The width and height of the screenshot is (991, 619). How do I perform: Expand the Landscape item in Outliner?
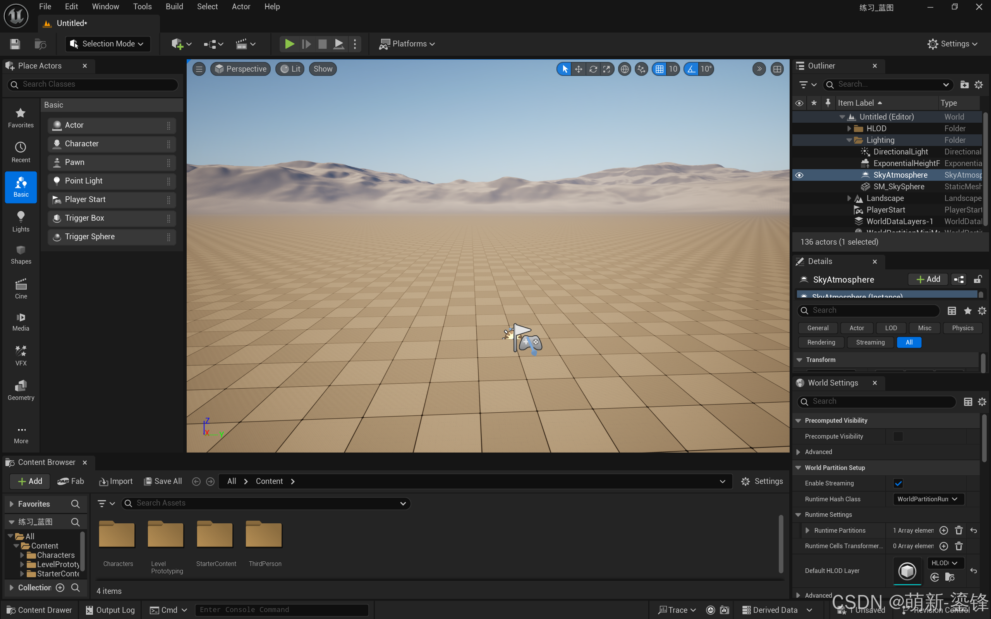[x=849, y=198]
